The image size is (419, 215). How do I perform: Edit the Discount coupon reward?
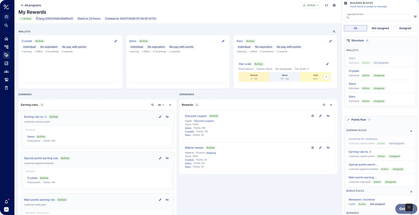tap(320, 116)
